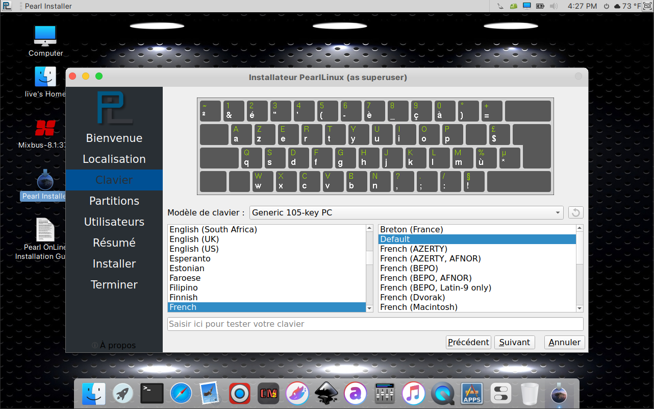Open Terminal from the dock

click(152, 394)
